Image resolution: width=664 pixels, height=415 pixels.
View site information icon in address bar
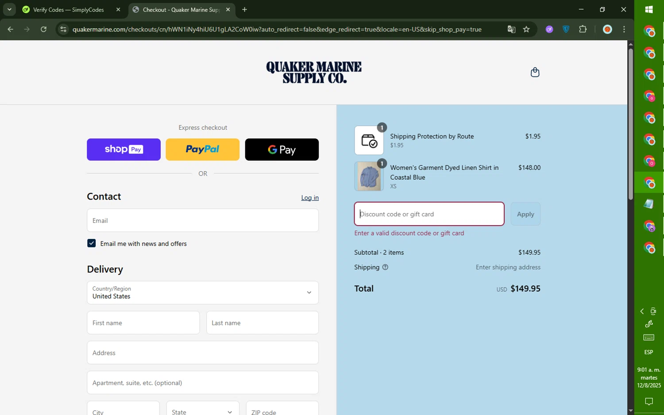63,29
